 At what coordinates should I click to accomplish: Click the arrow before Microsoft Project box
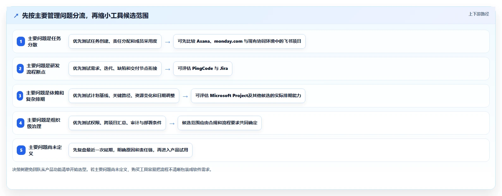(x=185, y=96)
